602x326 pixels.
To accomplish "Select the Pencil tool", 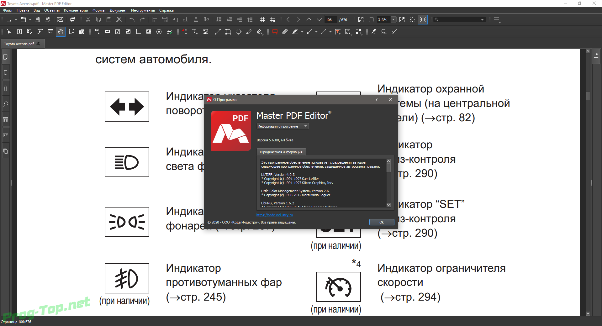I will click(249, 32).
